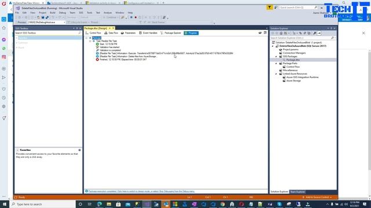Viewport: 371px width, 208px height.
Task: Open the SSIS menu
Action: click(81, 13)
